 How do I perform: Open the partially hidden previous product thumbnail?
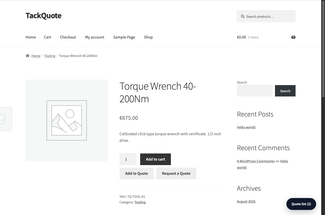6,119
